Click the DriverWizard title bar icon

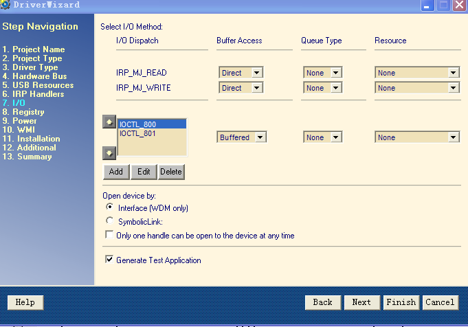[7, 5]
